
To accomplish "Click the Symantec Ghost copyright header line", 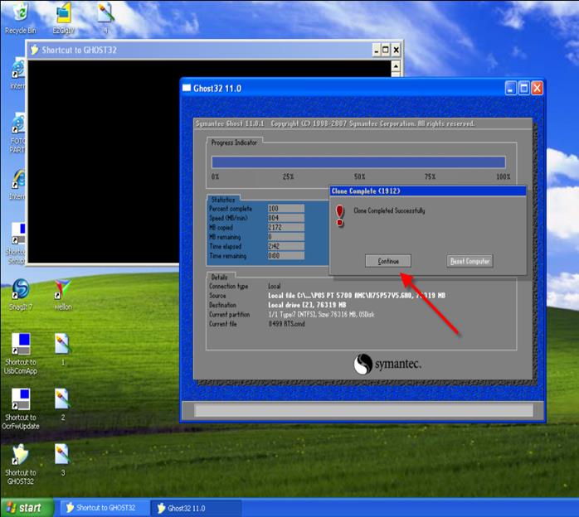I will [x=335, y=123].
